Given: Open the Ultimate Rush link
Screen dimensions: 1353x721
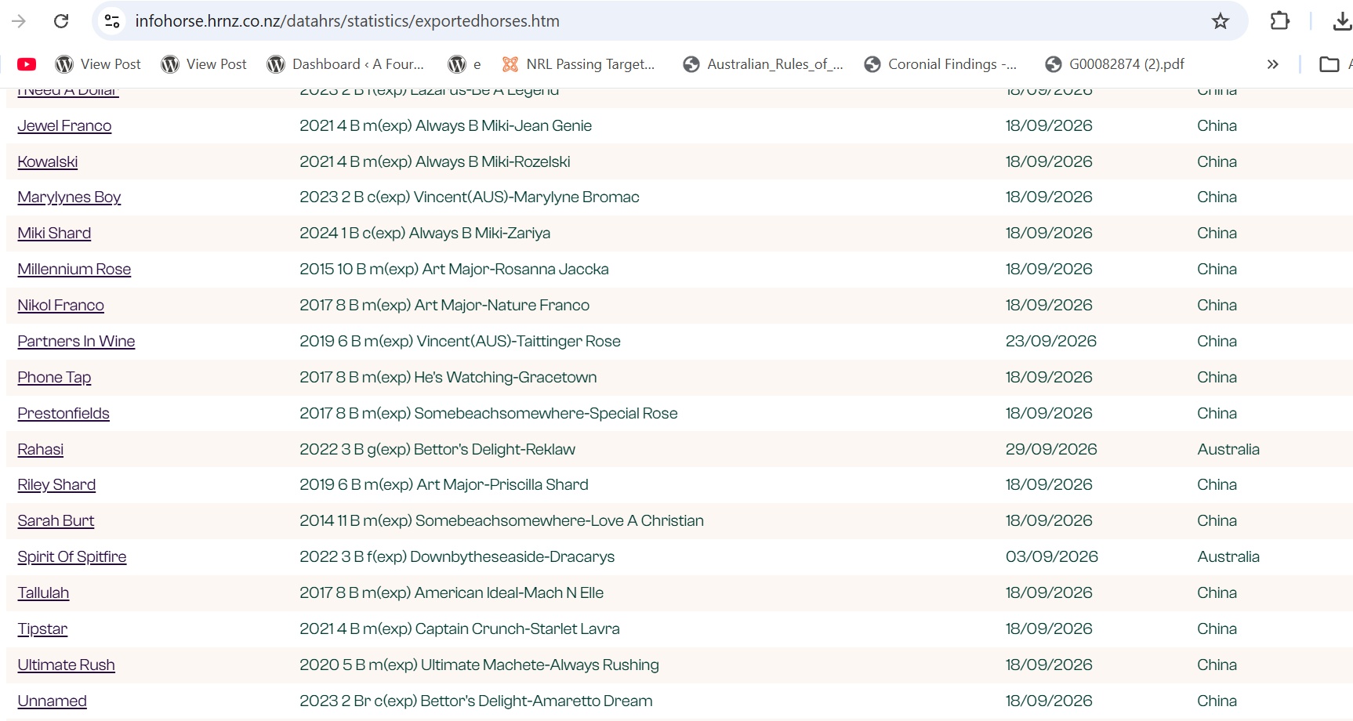Looking at the screenshot, I should (x=66, y=665).
